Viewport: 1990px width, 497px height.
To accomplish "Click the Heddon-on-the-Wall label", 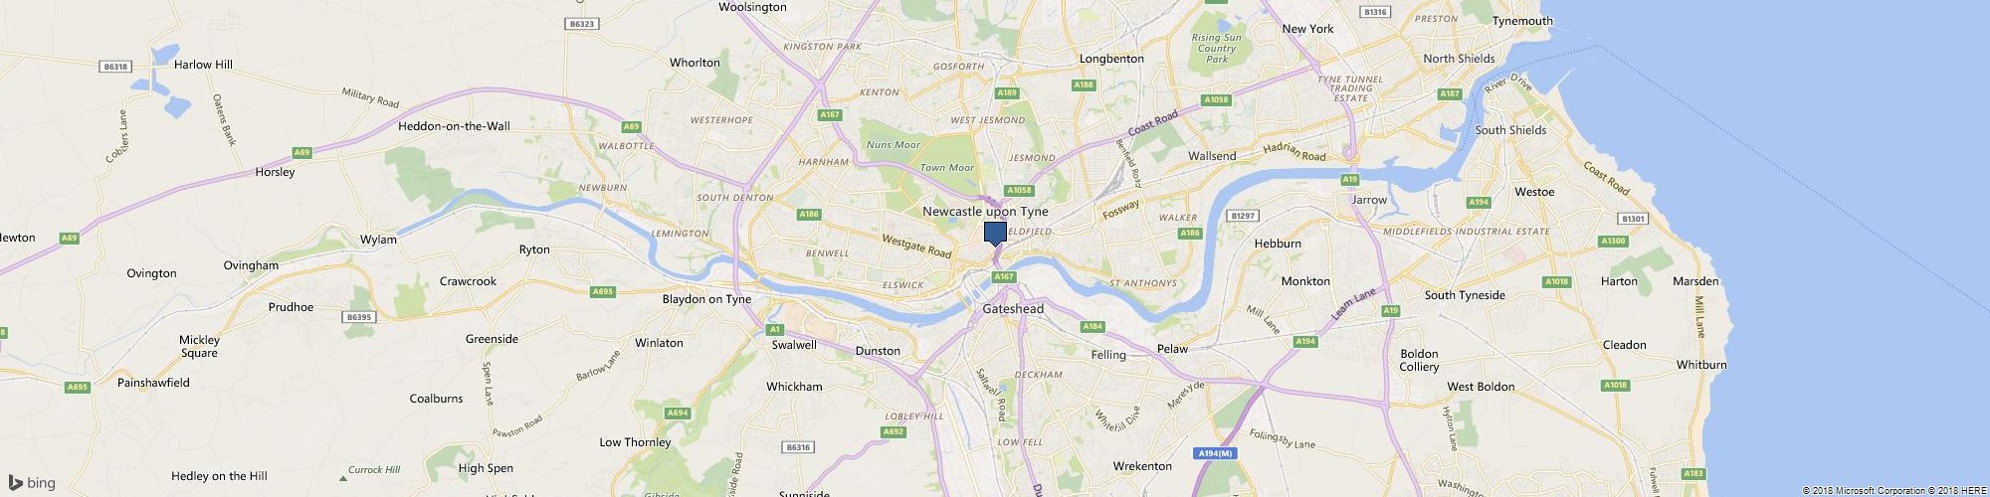I will [454, 126].
